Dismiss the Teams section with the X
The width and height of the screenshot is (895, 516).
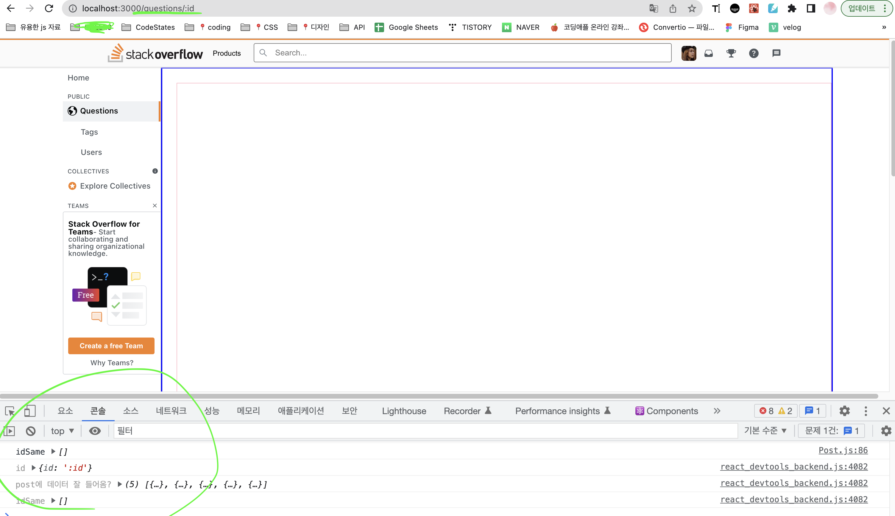(x=155, y=206)
